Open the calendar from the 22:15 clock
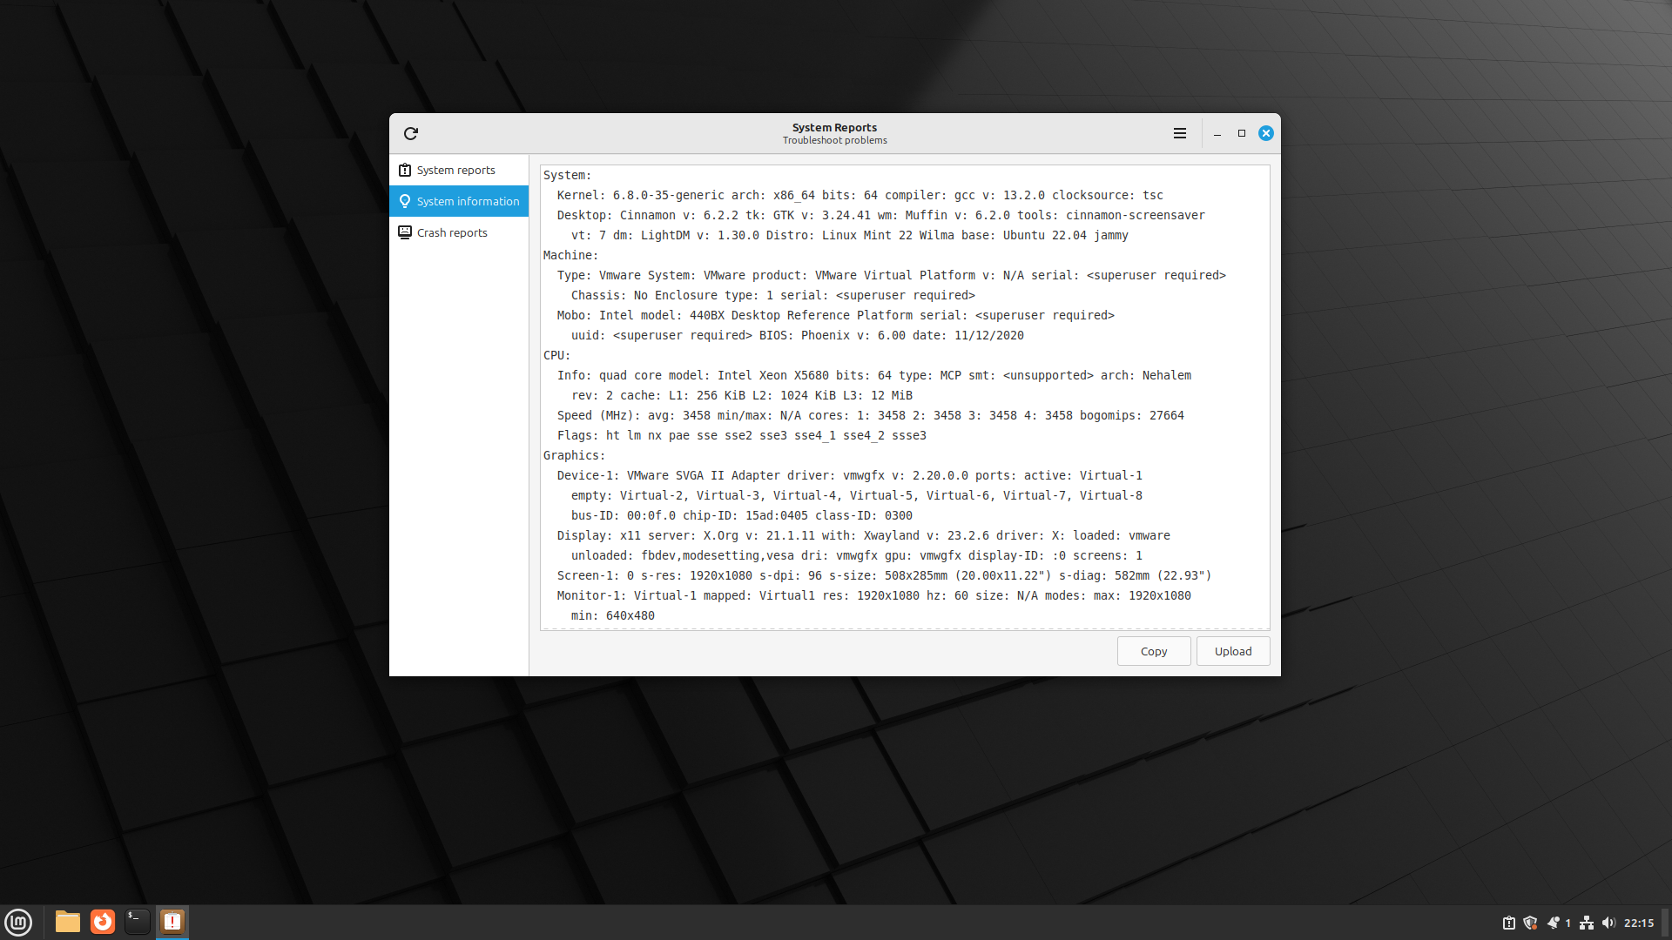1672x940 pixels. pos(1639,923)
